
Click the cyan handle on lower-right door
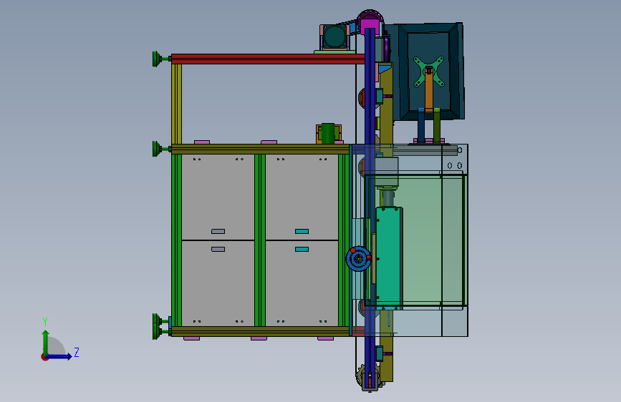tap(302, 249)
